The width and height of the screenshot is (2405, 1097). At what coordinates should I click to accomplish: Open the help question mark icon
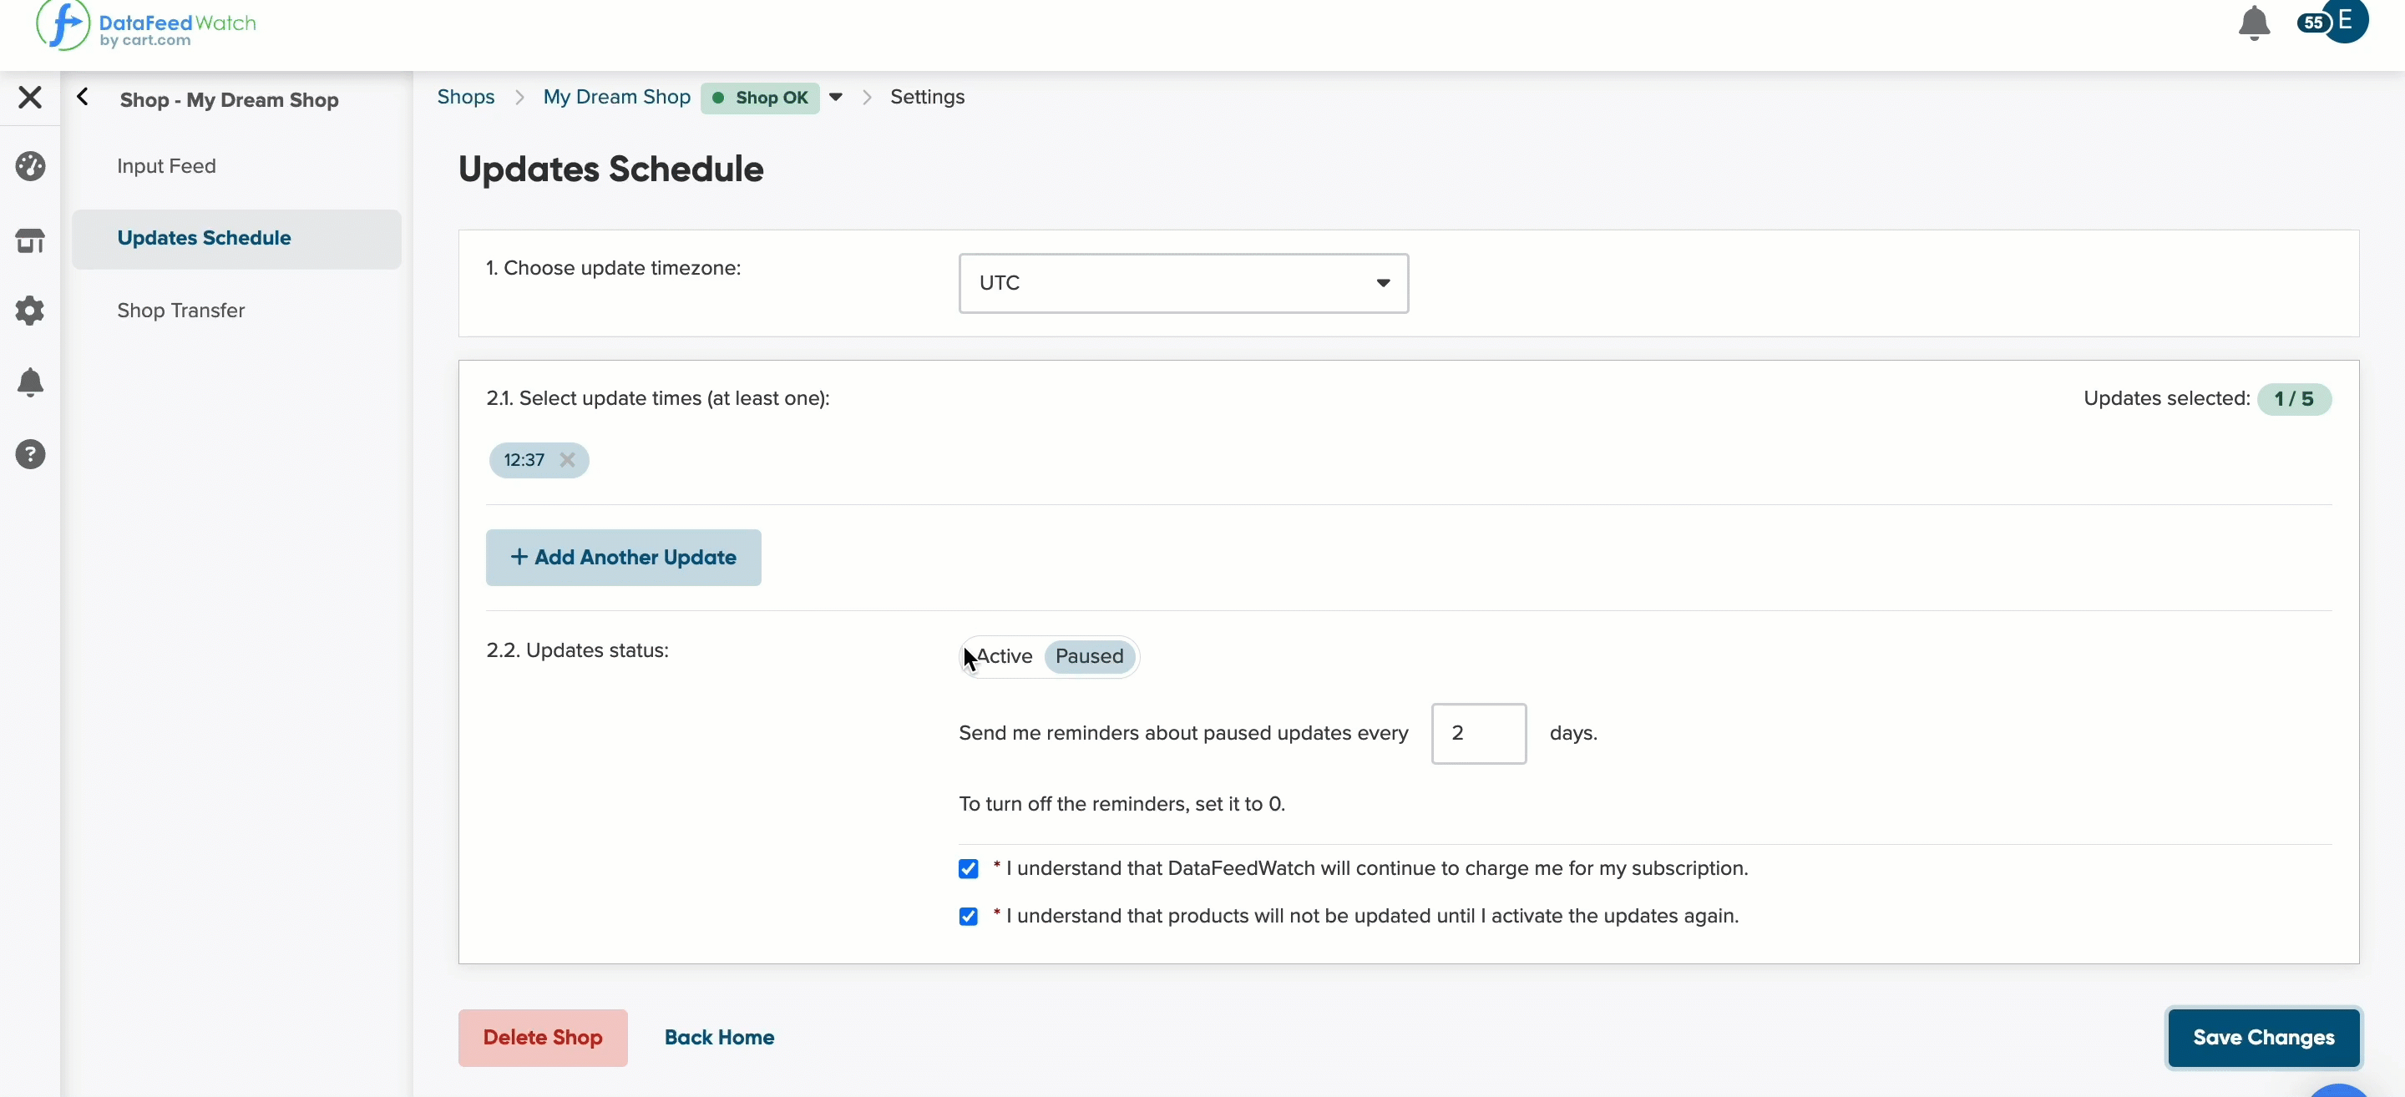click(x=30, y=455)
